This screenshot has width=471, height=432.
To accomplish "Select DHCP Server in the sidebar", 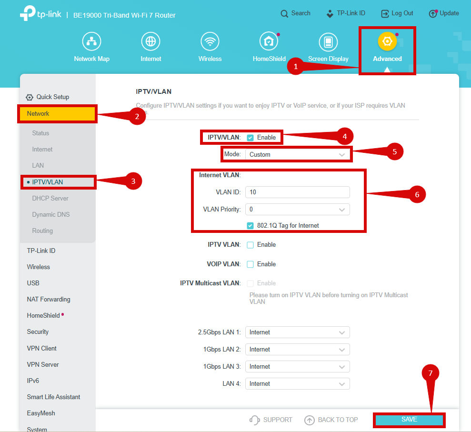I will (50, 198).
